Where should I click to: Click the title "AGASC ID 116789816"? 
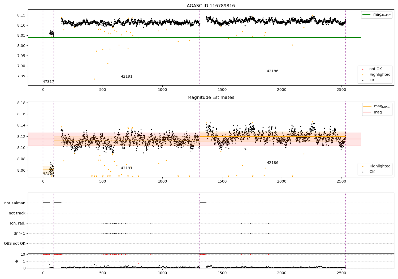[211, 6]
